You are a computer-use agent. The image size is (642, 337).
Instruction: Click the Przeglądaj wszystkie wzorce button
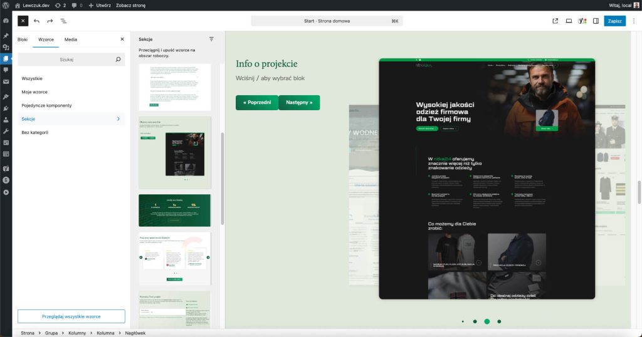click(71, 316)
